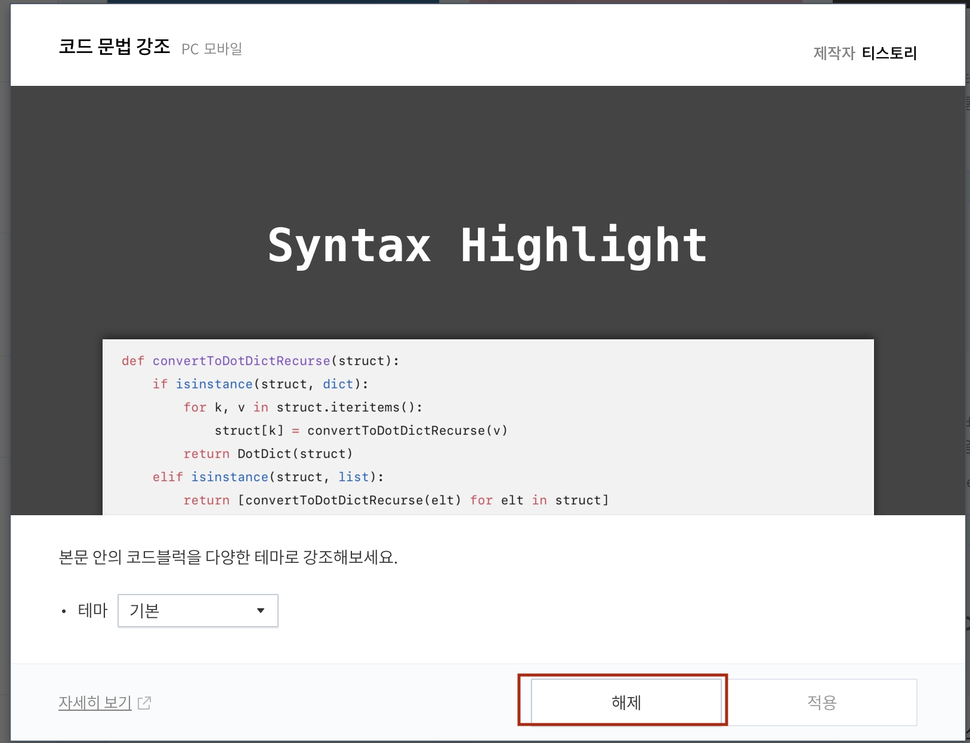Screen dimensions: 970x743
Task: Open the external link icon beside 자세히 보기
Action: tap(144, 702)
